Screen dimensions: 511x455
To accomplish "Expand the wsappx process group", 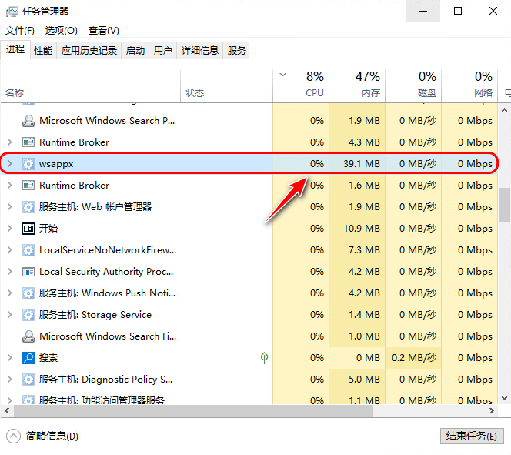I will point(10,164).
